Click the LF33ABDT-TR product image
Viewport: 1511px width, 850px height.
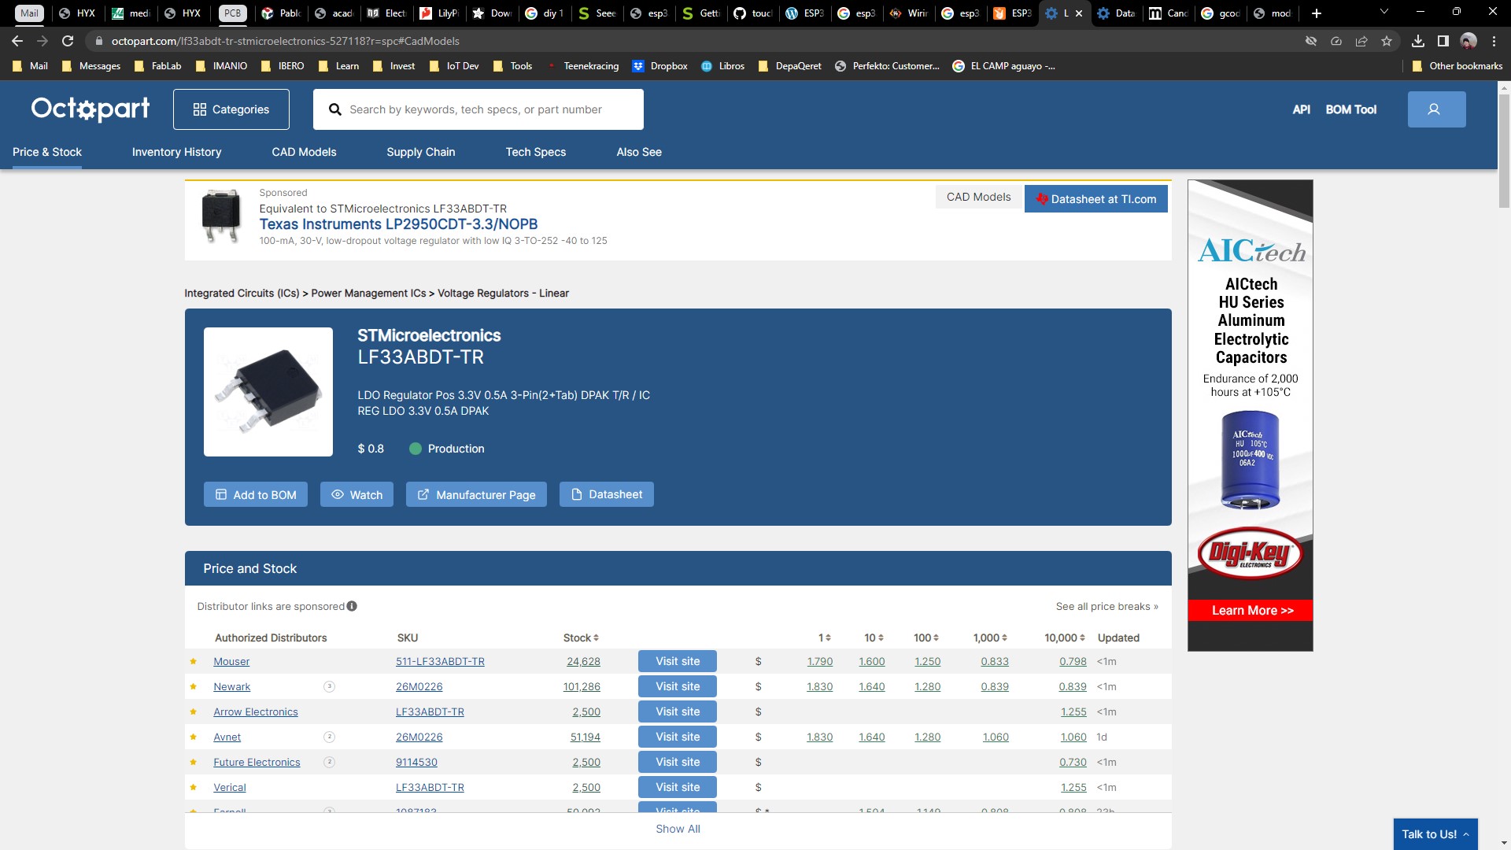[268, 392]
